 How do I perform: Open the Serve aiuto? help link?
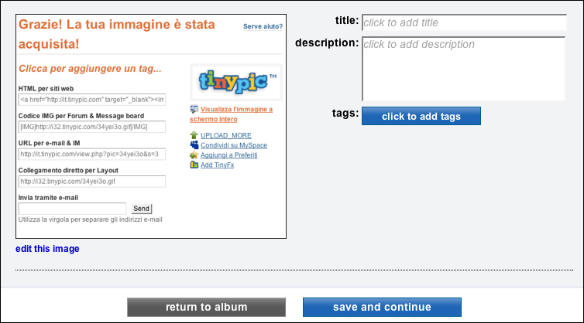pyautogui.click(x=263, y=26)
